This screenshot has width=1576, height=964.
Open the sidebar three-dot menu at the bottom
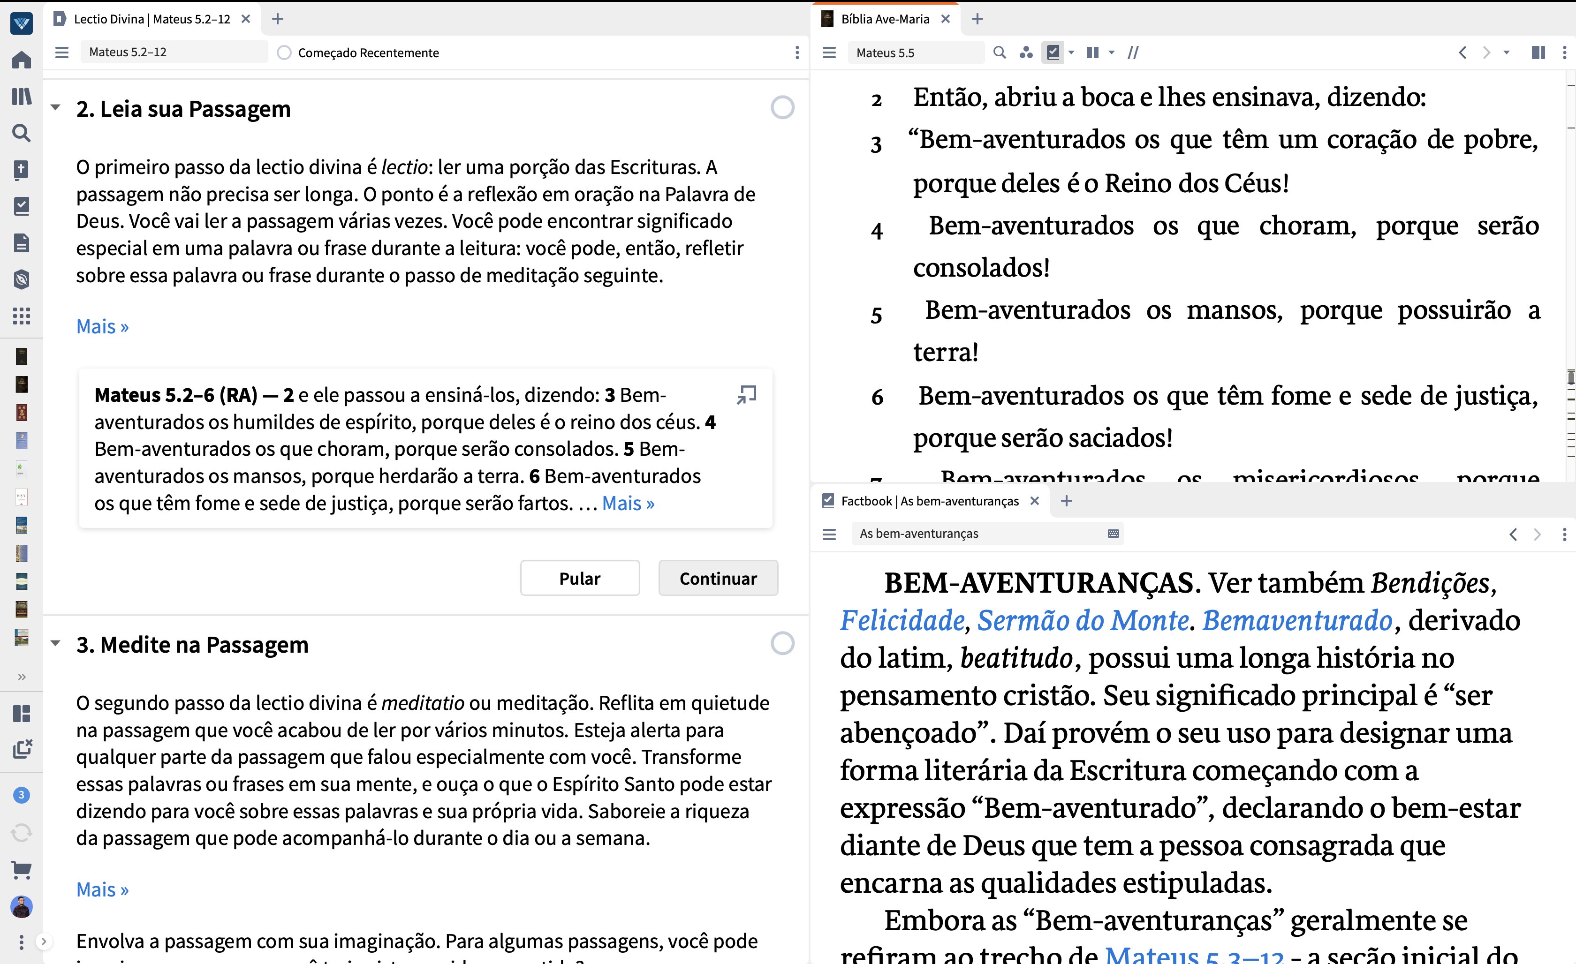pos(21,941)
